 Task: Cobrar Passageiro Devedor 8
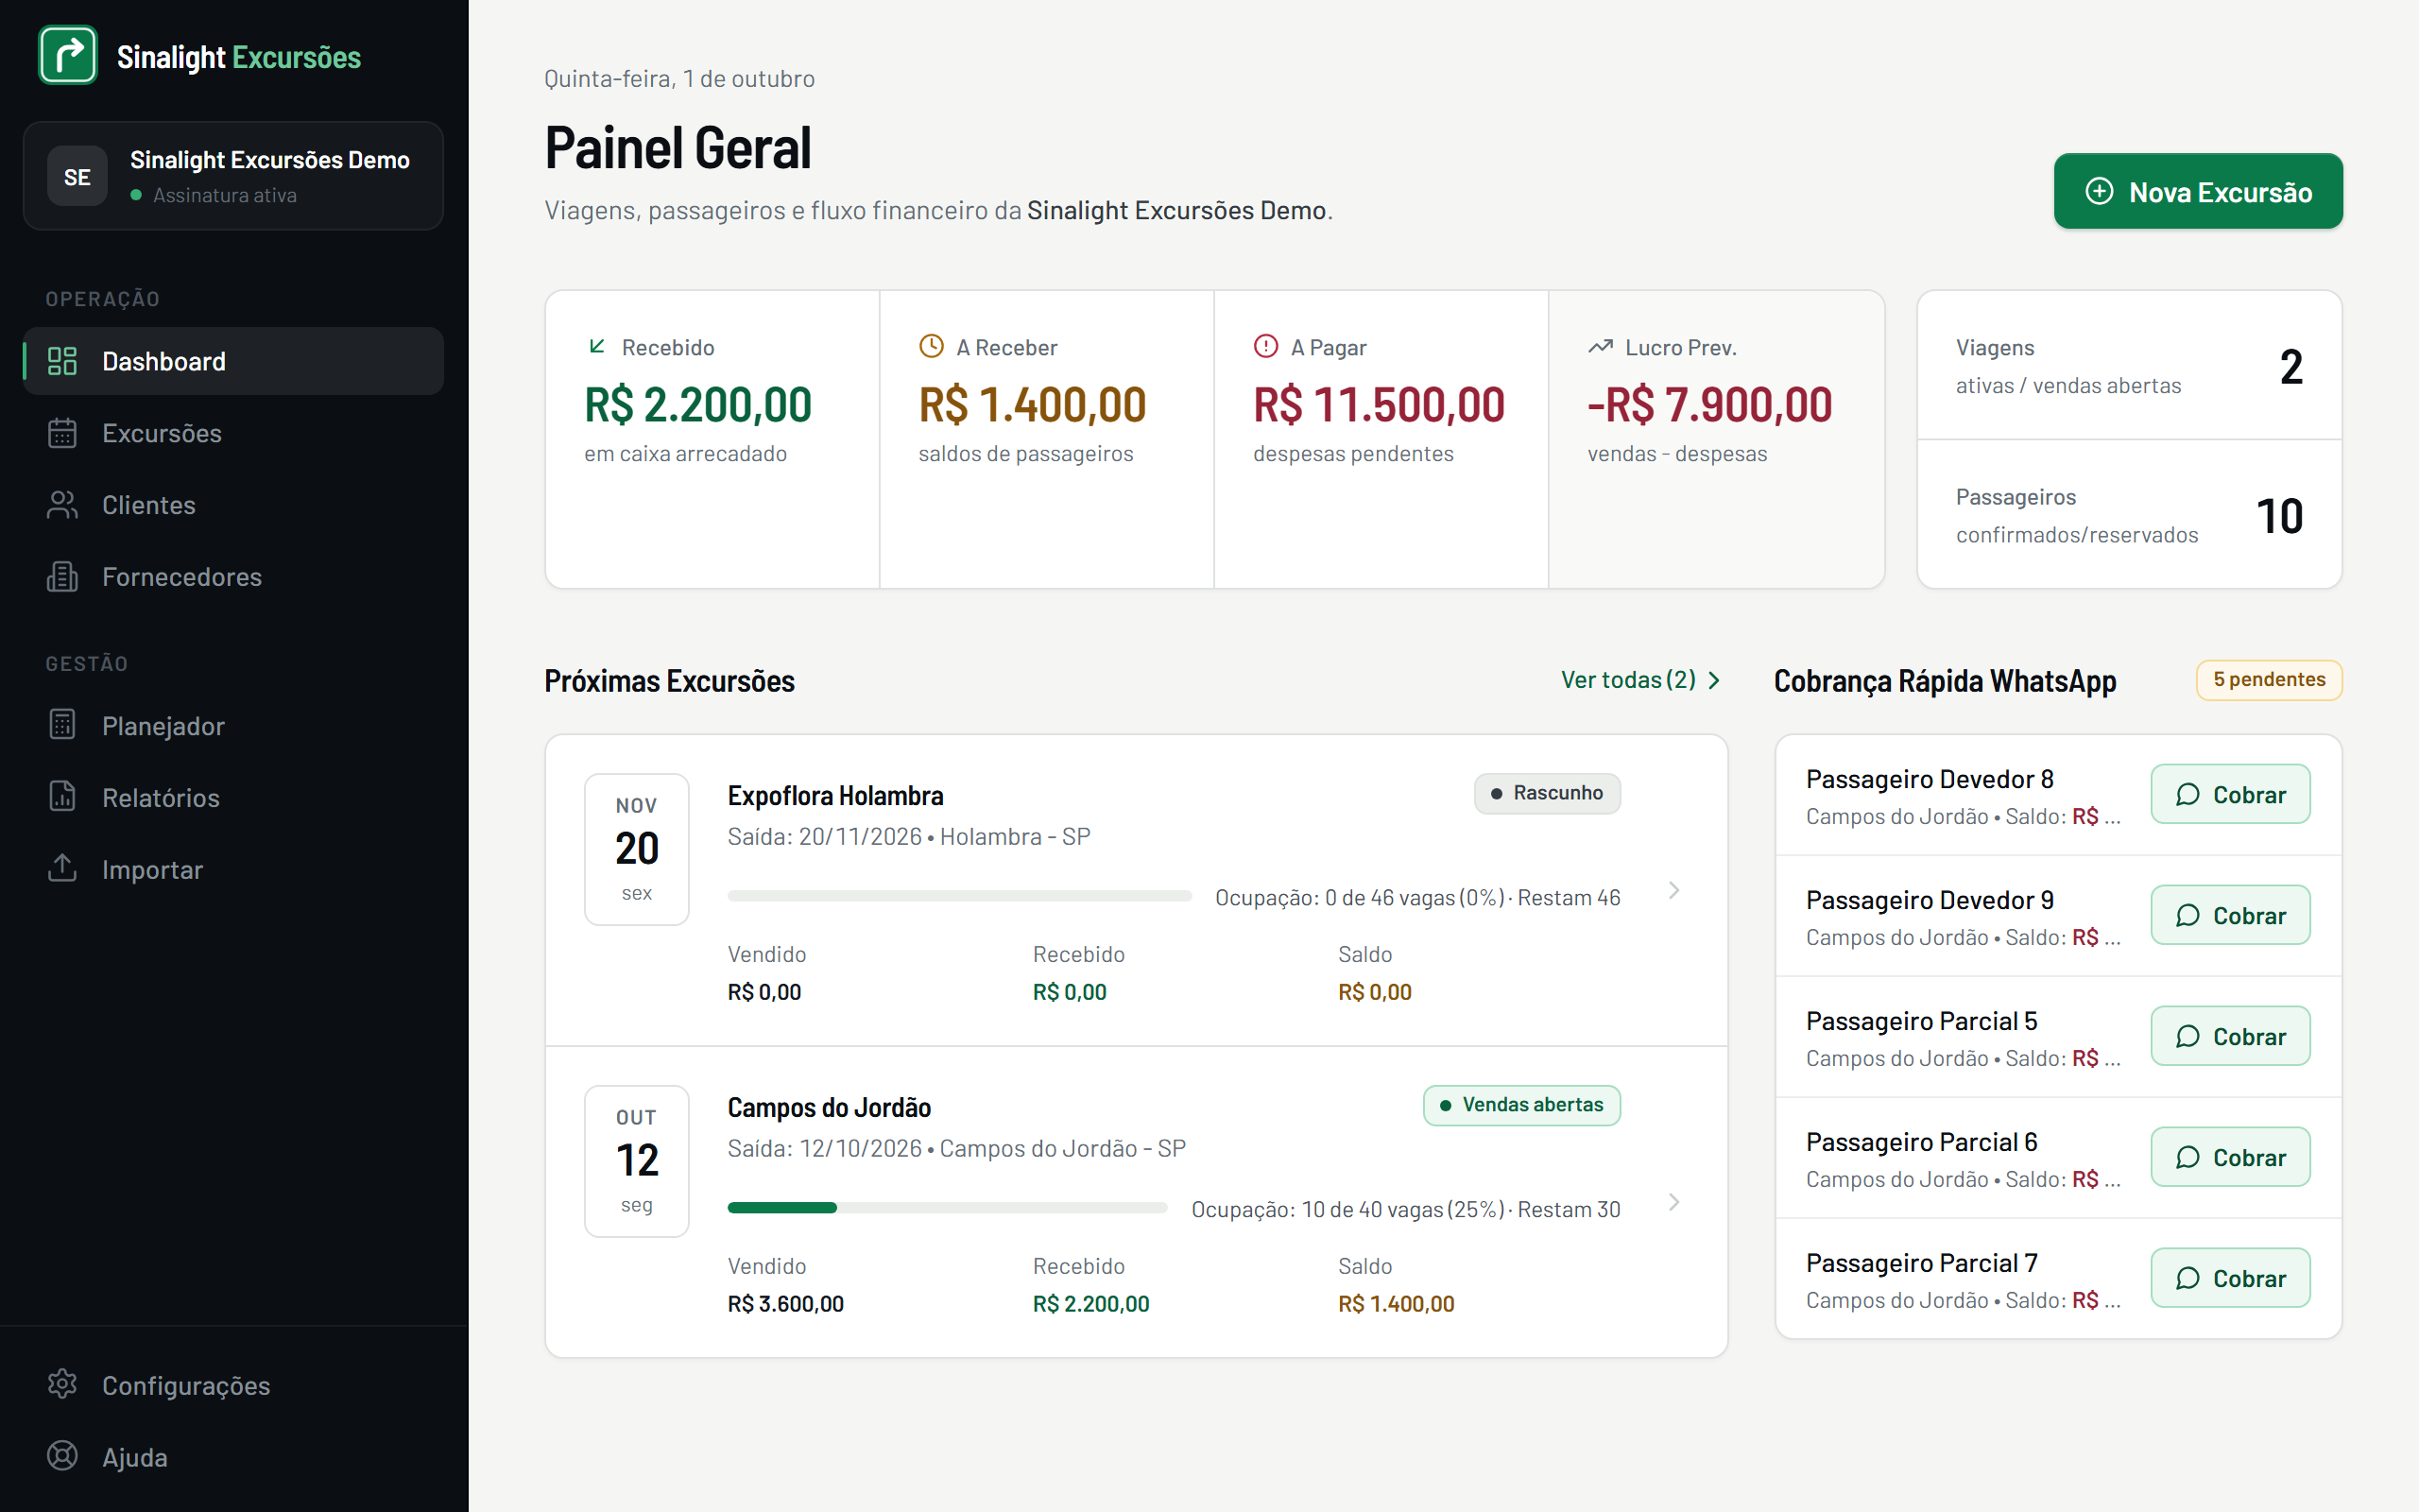2230,794
